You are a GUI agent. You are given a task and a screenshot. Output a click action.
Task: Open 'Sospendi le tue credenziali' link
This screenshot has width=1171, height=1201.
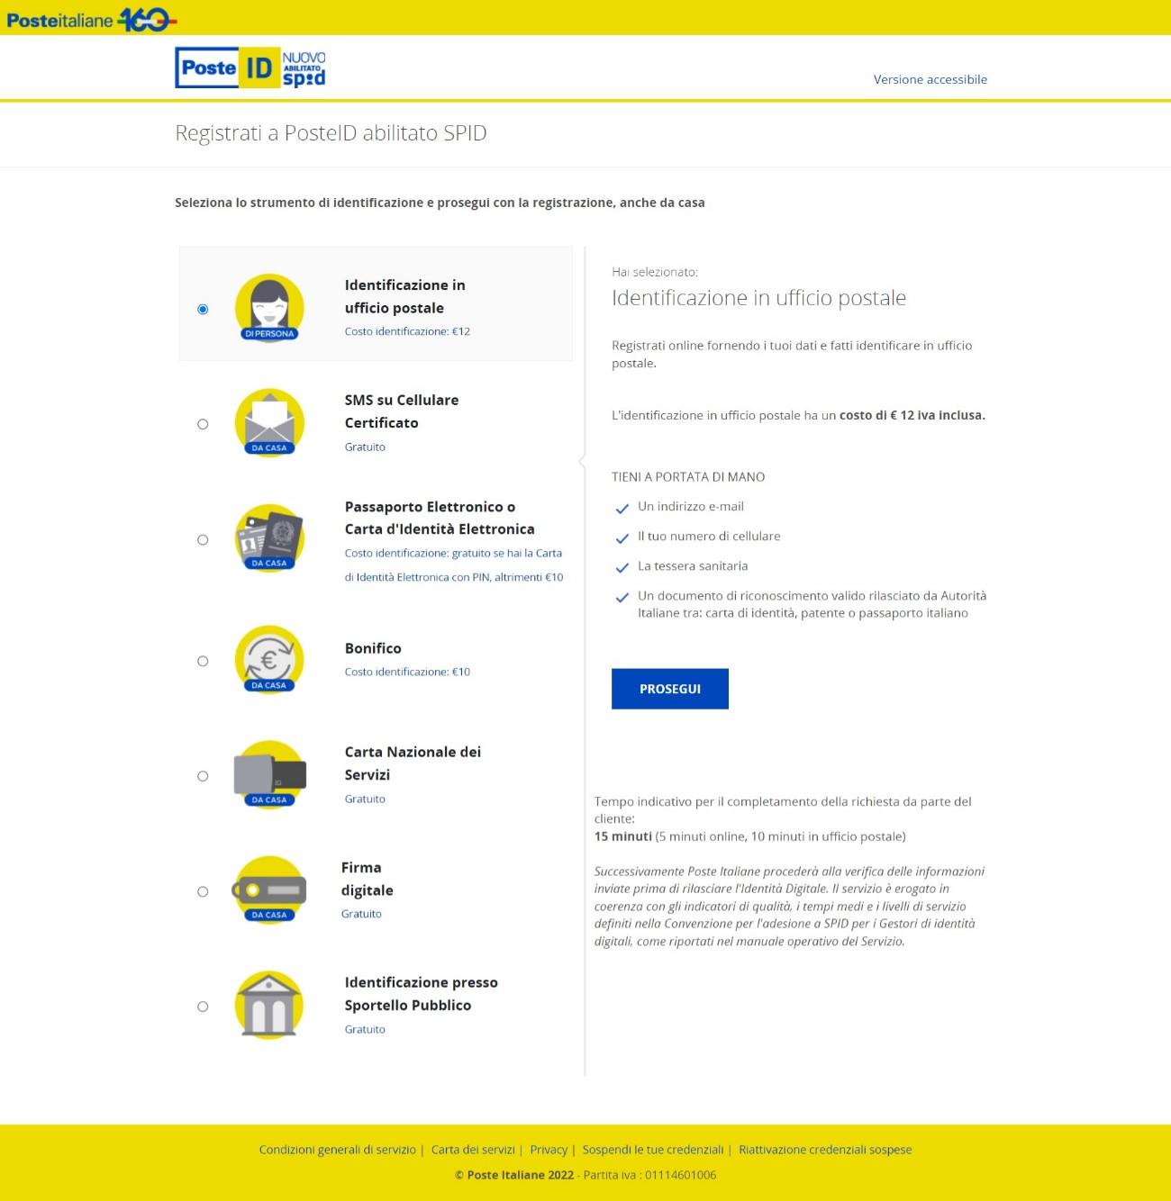click(653, 1150)
